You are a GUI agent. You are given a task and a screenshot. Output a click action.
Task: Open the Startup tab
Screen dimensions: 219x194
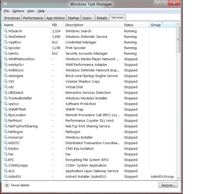[73, 18]
